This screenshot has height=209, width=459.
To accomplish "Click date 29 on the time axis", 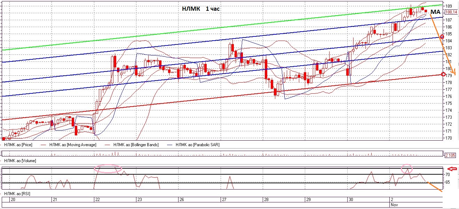I will point(308,200).
